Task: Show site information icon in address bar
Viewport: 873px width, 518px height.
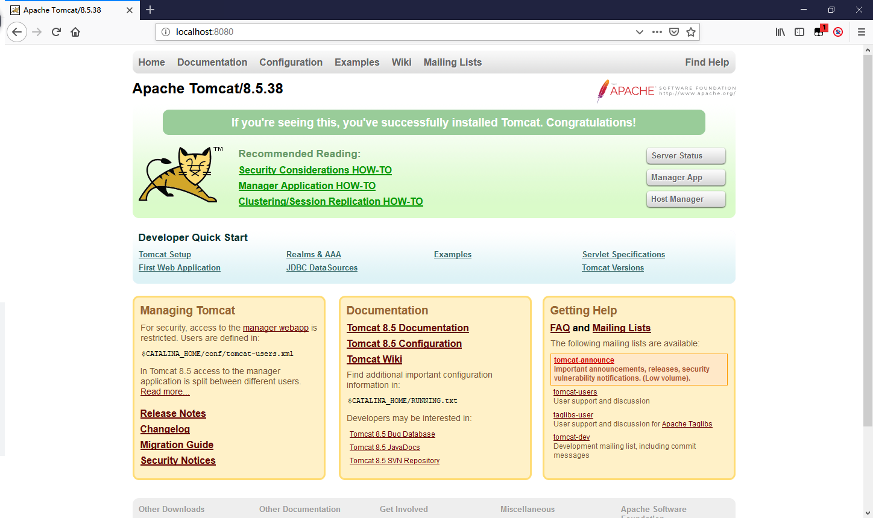Action: point(166,32)
